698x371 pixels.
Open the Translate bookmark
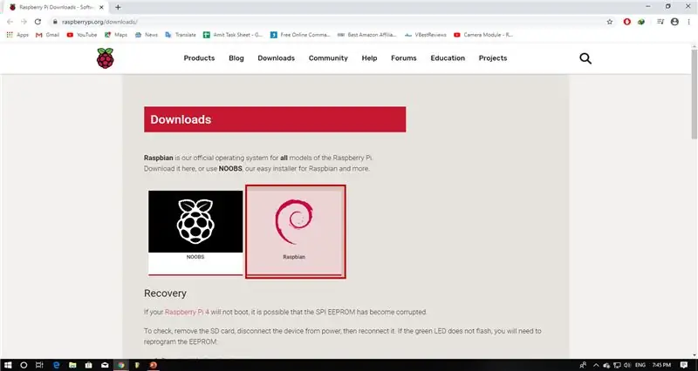(181, 35)
